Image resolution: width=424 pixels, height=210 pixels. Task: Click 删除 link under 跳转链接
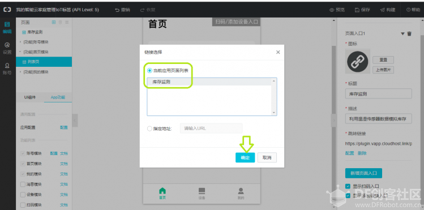pyautogui.click(x=362, y=153)
